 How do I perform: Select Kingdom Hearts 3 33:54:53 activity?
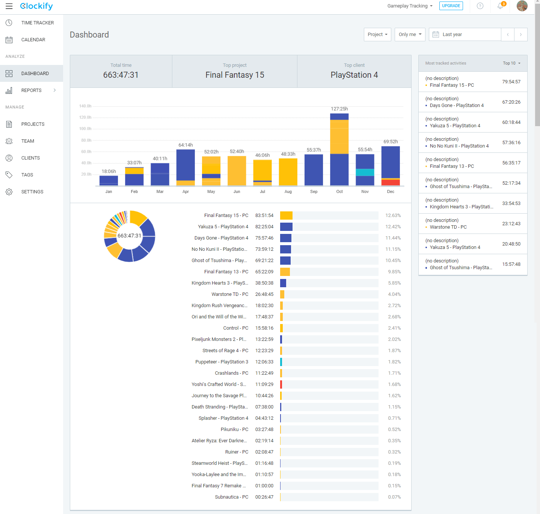pyautogui.click(x=473, y=203)
